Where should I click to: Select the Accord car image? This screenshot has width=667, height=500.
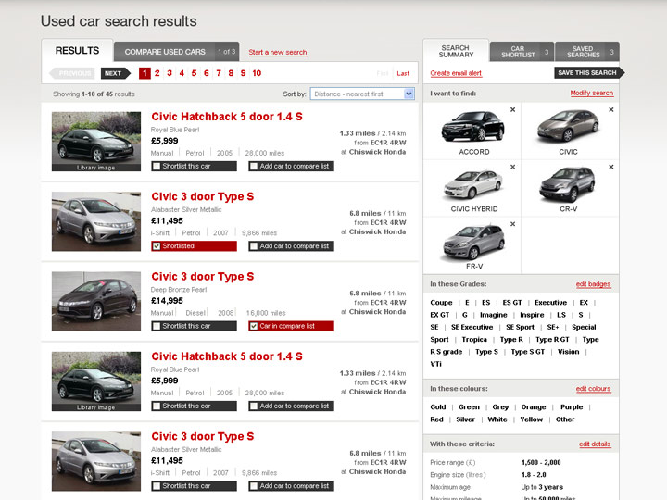pyautogui.click(x=473, y=126)
